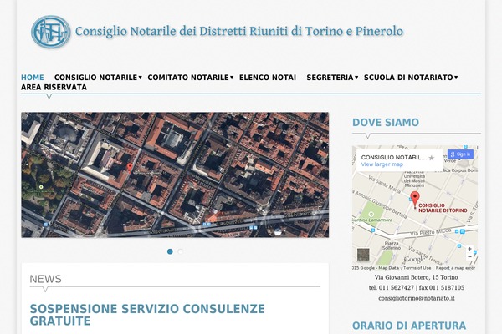502x334 pixels.
Task: Open the CONSIGLIO NOTARILE menu
Action: coord(95,78)
